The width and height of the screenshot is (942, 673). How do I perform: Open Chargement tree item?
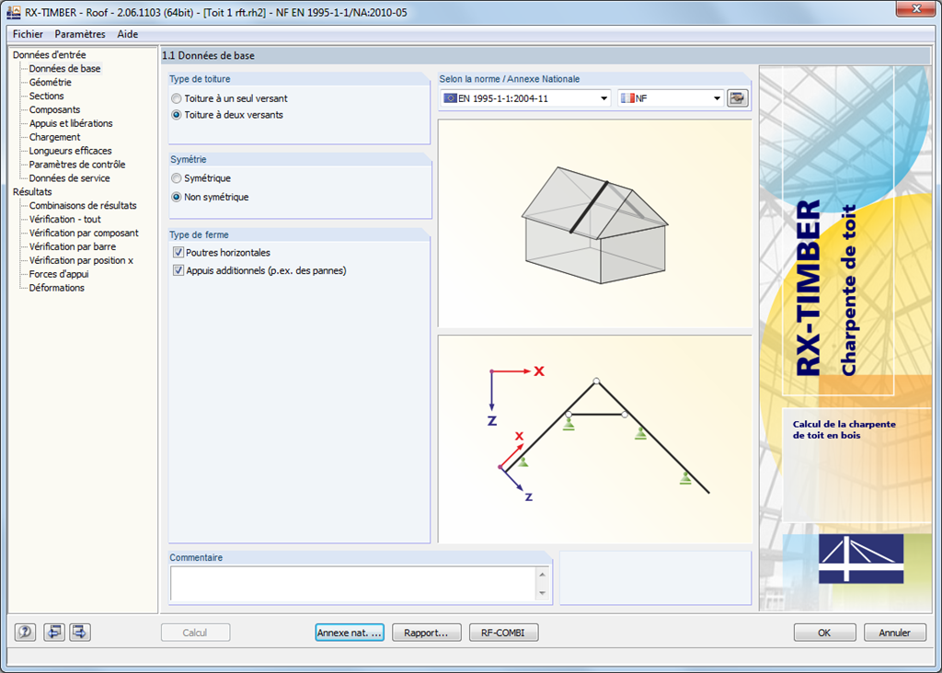[x=54, y=137]
